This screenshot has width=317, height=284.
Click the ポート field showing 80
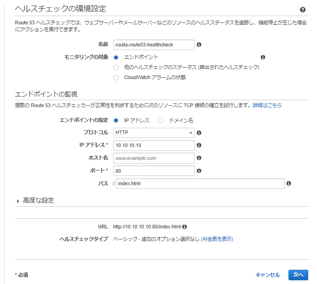[154, 170]
